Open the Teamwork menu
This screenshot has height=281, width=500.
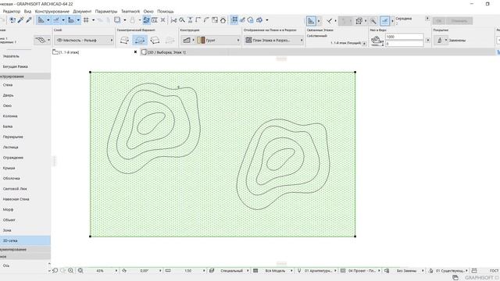coord(130,12)
